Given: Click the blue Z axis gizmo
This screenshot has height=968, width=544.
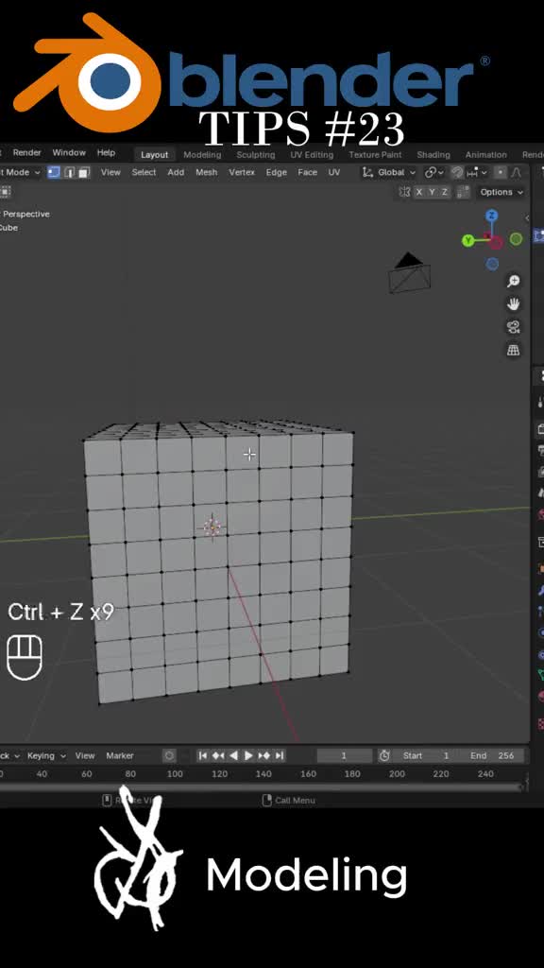Looking at the screenshot, I should 491,216.
